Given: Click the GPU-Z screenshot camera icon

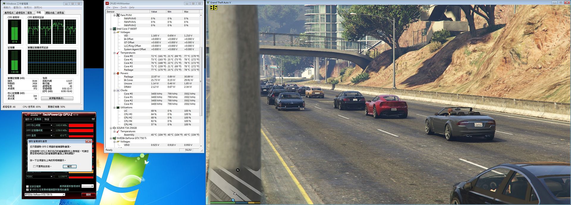Looking at the screenshot, I should coord(93,119).
